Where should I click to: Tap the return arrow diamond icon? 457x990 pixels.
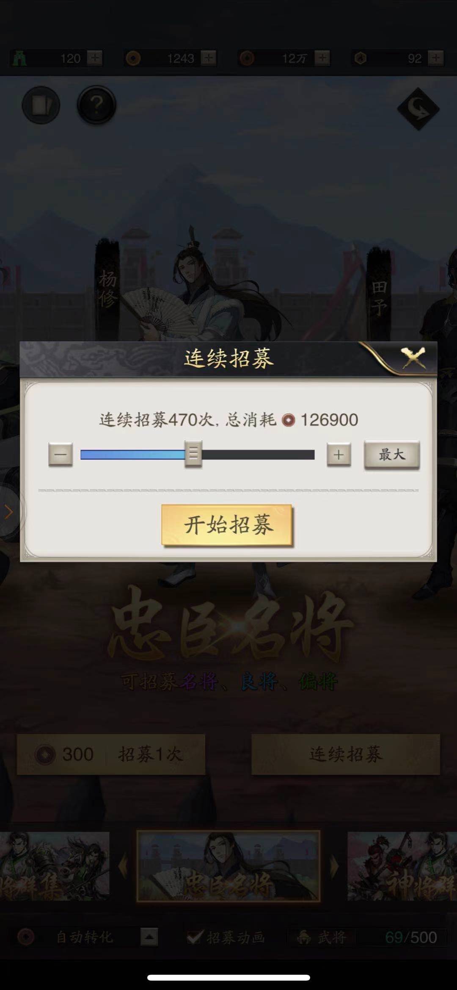(418, 109)
